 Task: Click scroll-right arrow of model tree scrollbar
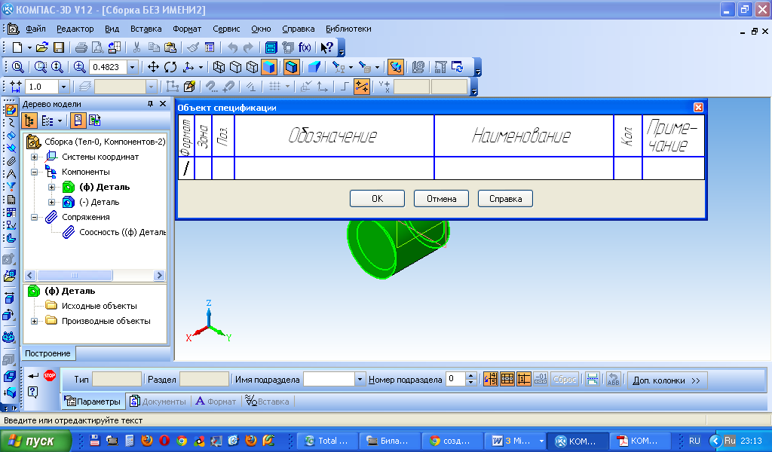click(x=159, y=276)
